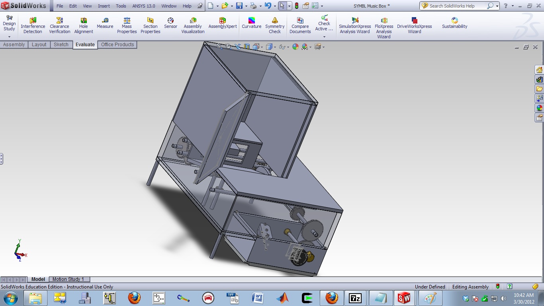Toggle the Select arrow tool in the title toolbar
This screenshot has width=544, height=306.
(282, 6)
